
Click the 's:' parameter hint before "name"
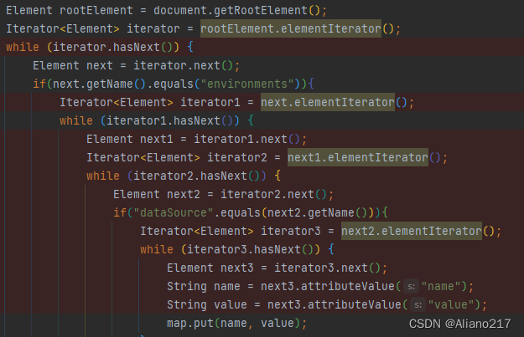411,286
